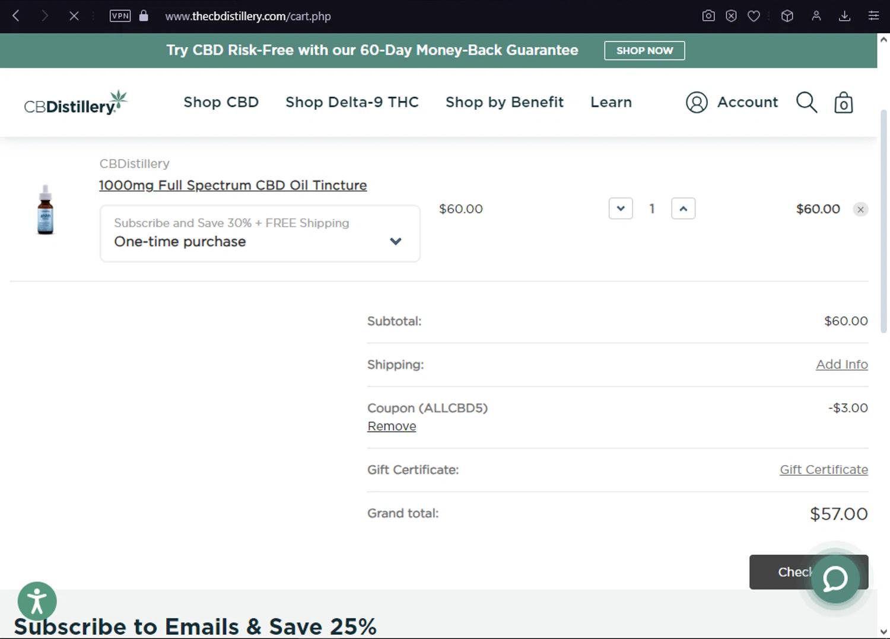This screenshot has width=890, height=639.
Task: Remove the item with the X icon
Action: coord(860,209)
